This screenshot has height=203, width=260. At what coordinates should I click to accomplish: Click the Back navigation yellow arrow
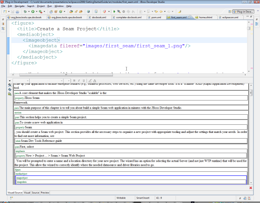click(161, 12)
